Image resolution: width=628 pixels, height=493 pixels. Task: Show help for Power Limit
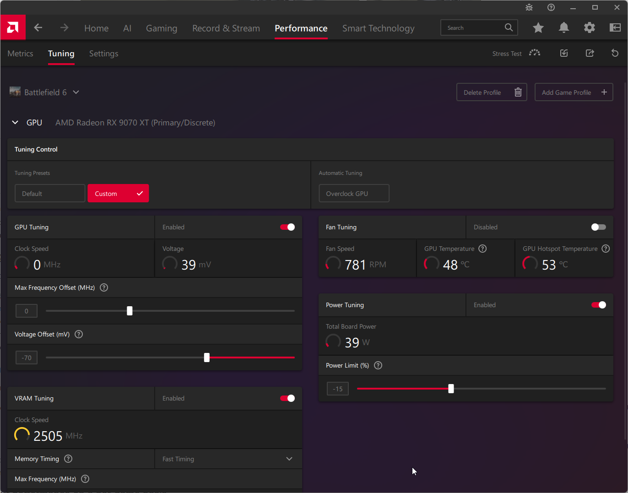(x=378, y=365)
